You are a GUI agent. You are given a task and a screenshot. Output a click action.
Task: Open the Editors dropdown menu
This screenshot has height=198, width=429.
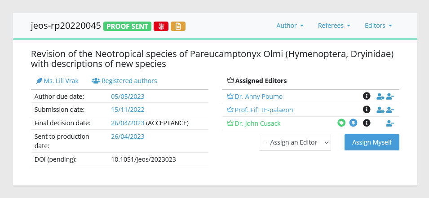[378, 26]
